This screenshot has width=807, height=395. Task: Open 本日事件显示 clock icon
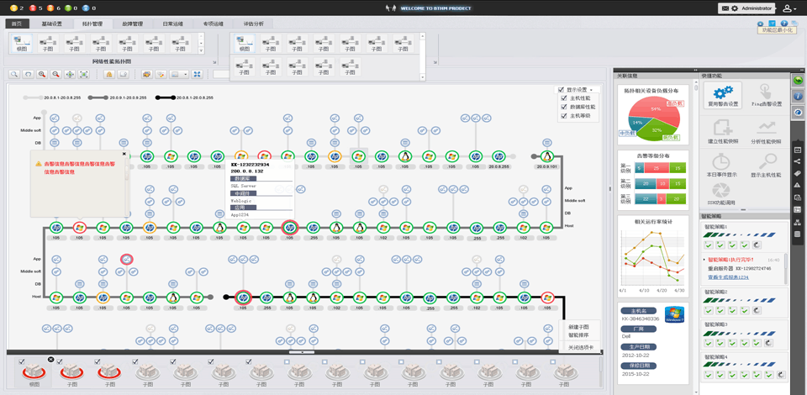(722, 162)
